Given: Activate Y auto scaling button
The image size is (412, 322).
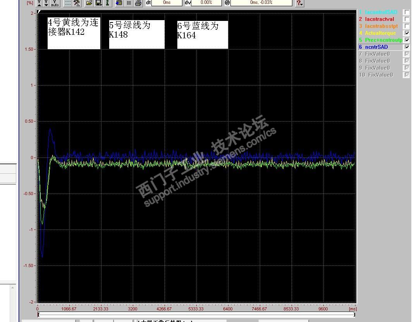Looking at the screenshot, I should click(x=55, y=3).
